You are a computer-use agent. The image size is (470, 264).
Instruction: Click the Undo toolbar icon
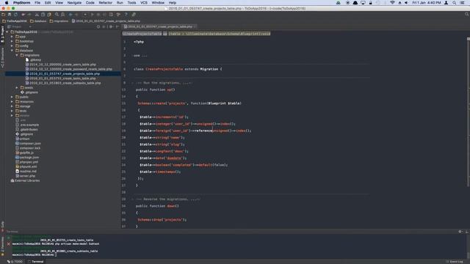tap(23, 15)
